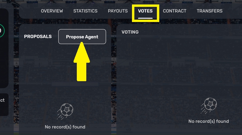Click the green circle badge at left edge
This screenshot has height=135, width=242.
(1, 31)
